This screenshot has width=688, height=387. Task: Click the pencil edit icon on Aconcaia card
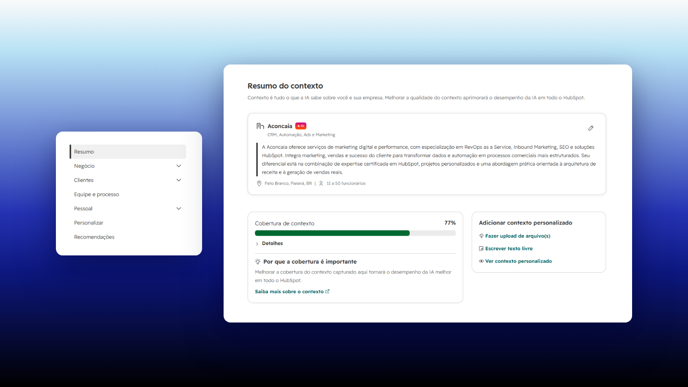[591, 128]
